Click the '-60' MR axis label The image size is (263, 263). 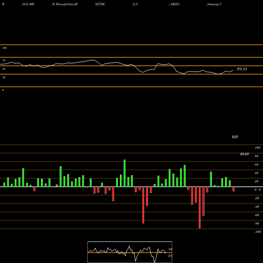pyautogui.click(x=257, y=215)
